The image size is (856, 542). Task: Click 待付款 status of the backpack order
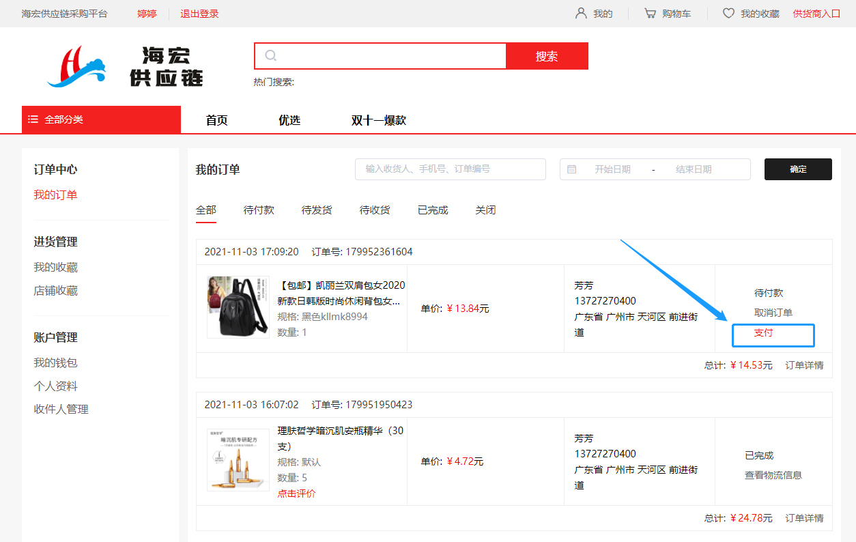769,293
